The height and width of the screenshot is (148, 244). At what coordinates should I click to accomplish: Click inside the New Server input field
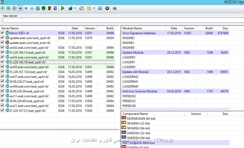pos(123,20)
